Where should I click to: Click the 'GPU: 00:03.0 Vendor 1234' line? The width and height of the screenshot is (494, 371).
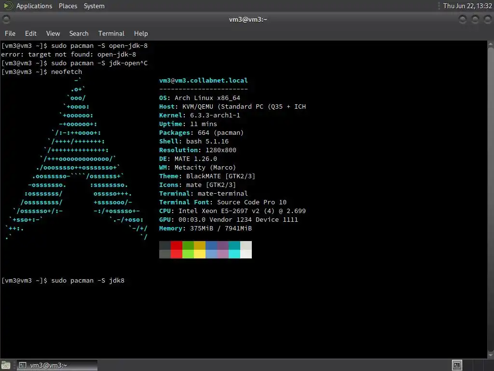228,220
